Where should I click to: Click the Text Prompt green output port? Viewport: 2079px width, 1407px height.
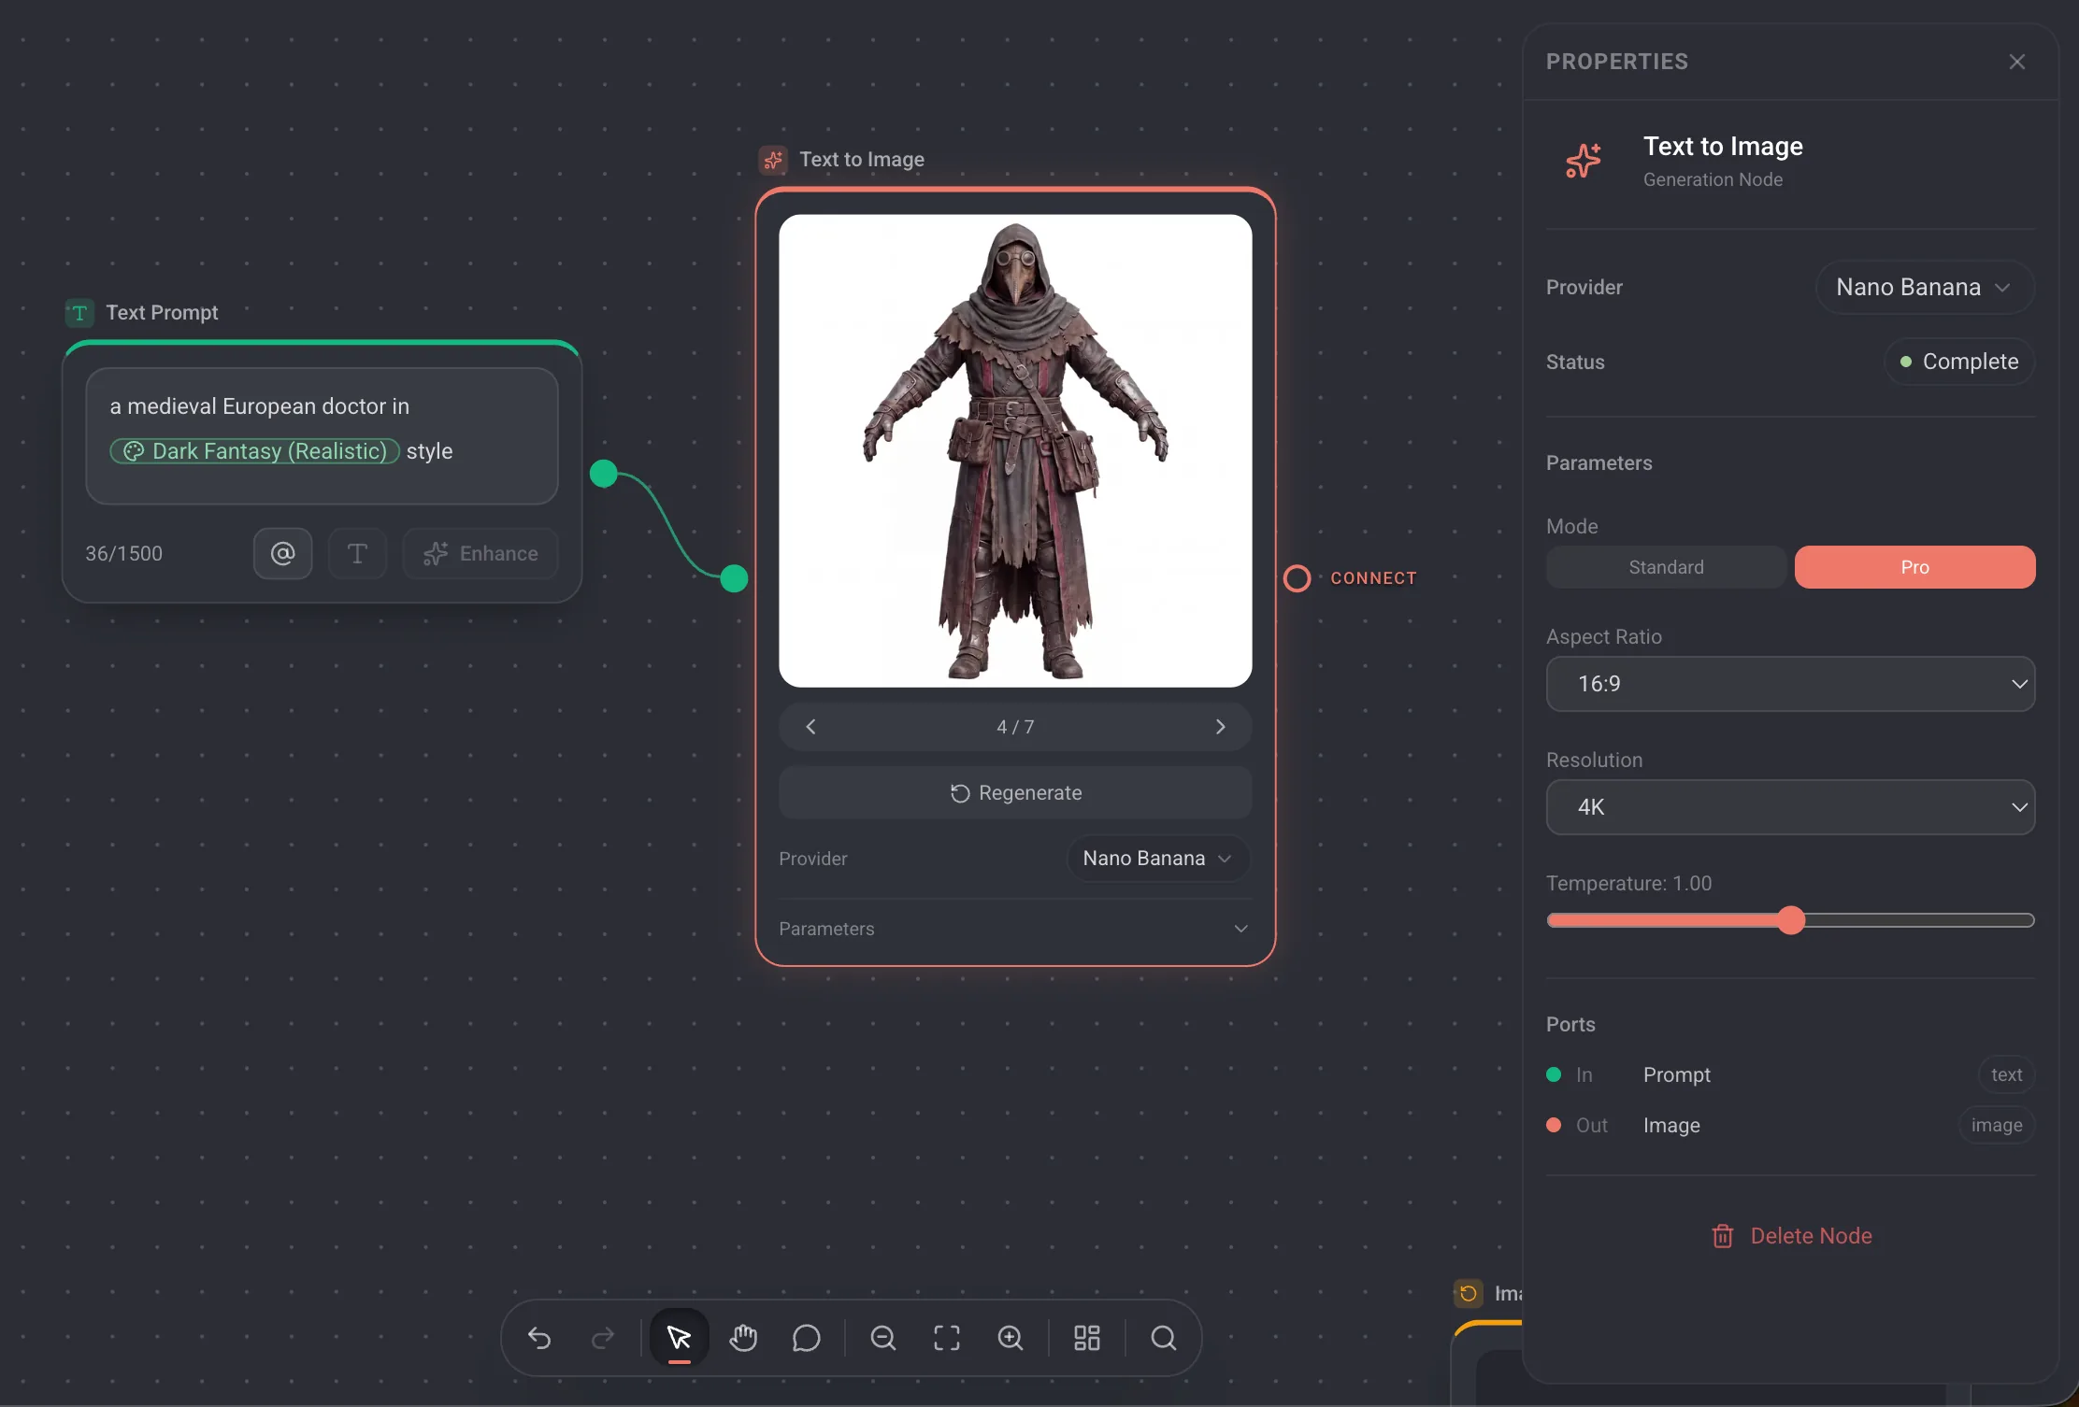[x=604, y=474]
